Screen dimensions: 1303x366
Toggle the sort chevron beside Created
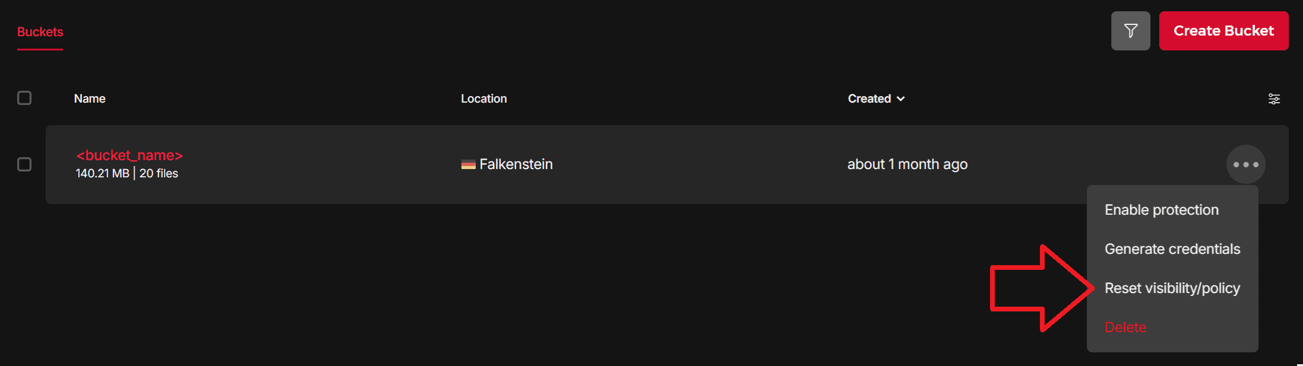pyautogui.click(x=901, y=99)
